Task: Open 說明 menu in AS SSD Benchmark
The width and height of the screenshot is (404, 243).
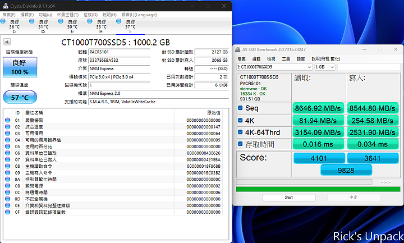Action: (325, 59)
